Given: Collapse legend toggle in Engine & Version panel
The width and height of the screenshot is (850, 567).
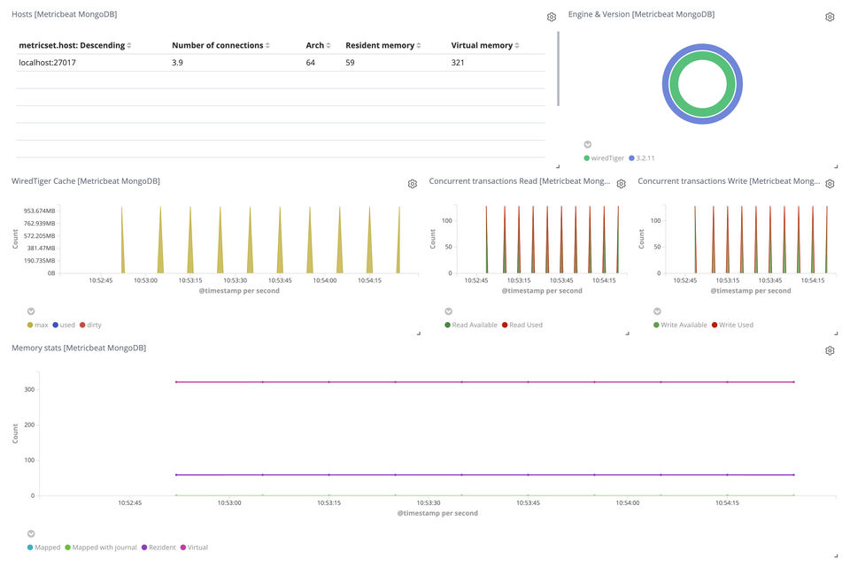Looking at the screenshot, I should click(587, 144).
